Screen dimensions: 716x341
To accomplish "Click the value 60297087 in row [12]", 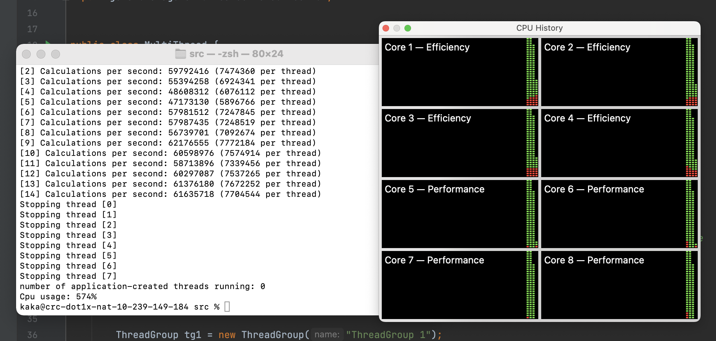I will pyautogui.click(x=194, y=174).
